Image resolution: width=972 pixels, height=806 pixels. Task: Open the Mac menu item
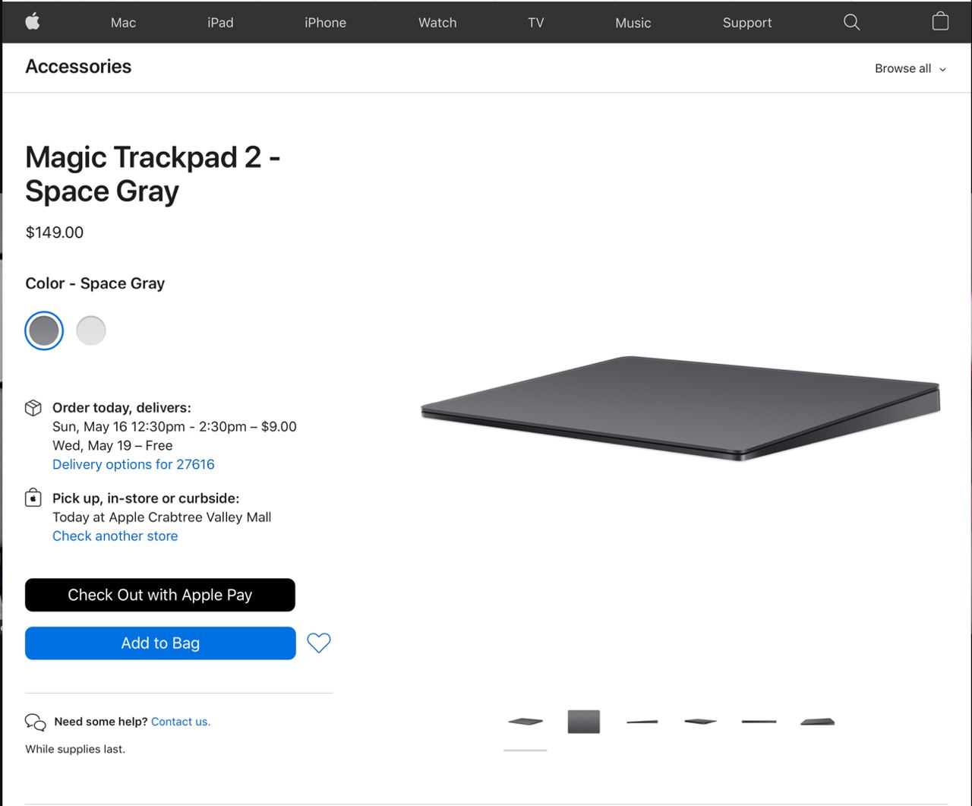[x=123, y=23]
